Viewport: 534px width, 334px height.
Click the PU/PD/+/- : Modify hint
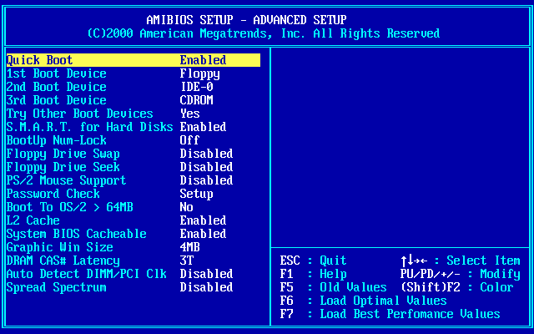point(461,274)
